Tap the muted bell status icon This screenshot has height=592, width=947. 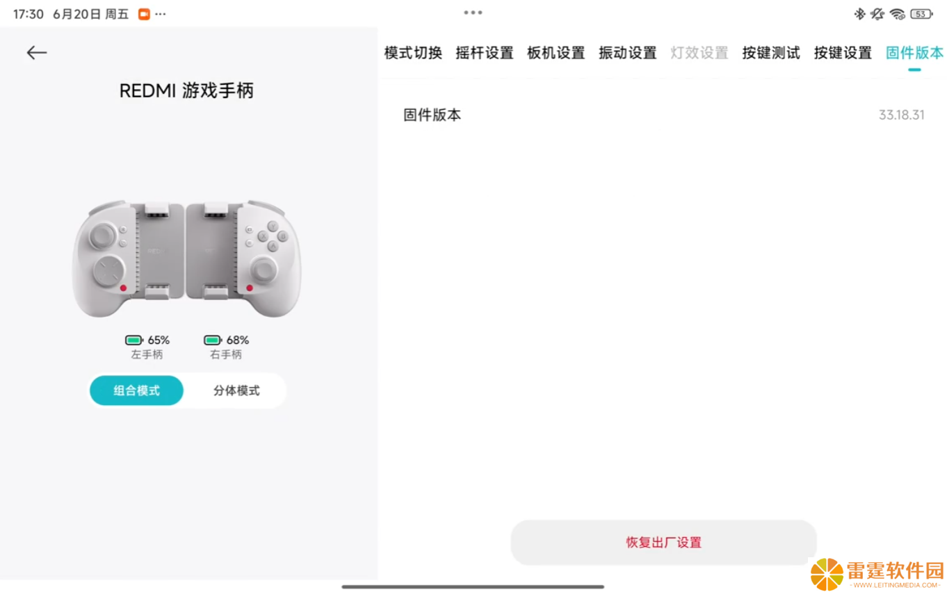[877, 14]
